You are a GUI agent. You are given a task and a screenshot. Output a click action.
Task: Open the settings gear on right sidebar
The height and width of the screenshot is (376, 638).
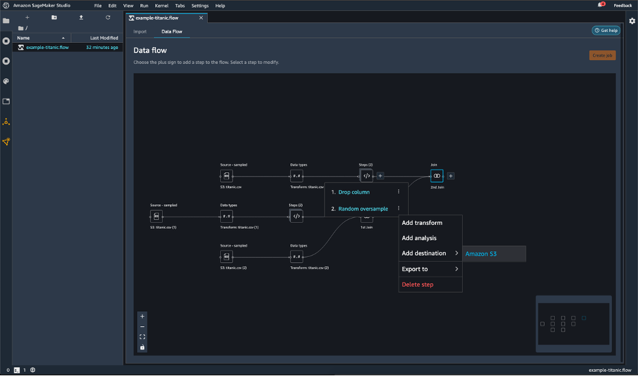pyautogui.click(x=632, y=21)
